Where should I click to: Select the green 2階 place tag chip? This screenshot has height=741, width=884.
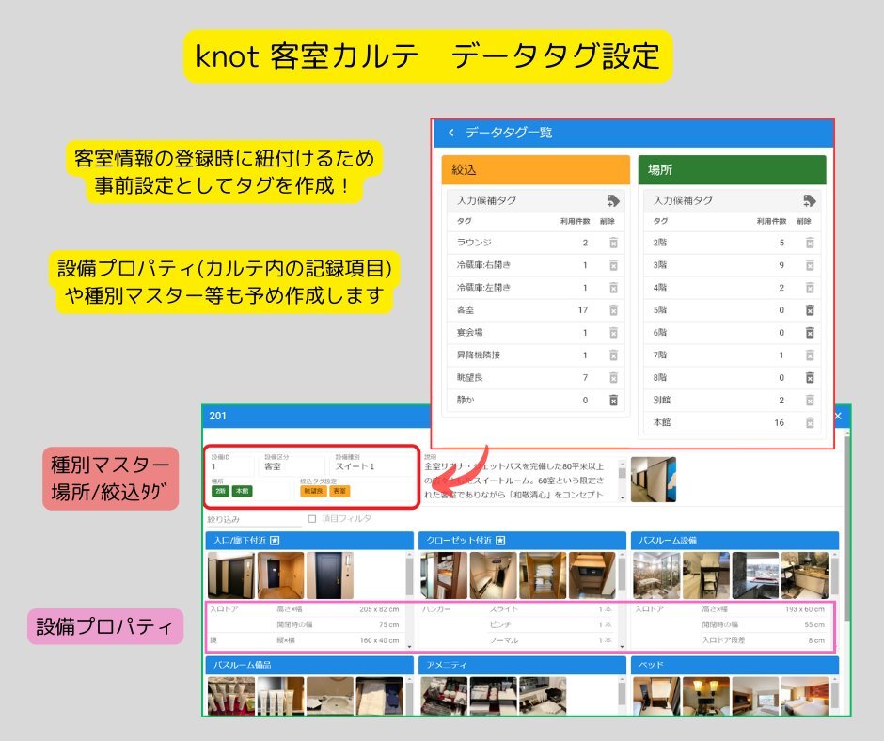click(x=220, y=491)
